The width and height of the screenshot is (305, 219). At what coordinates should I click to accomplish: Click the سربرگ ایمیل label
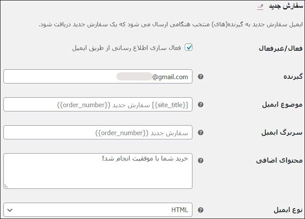(x=282, y=133)
